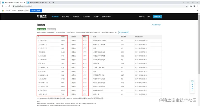Click the 登录 login link

pyautogui.click(x=149, y=17)
